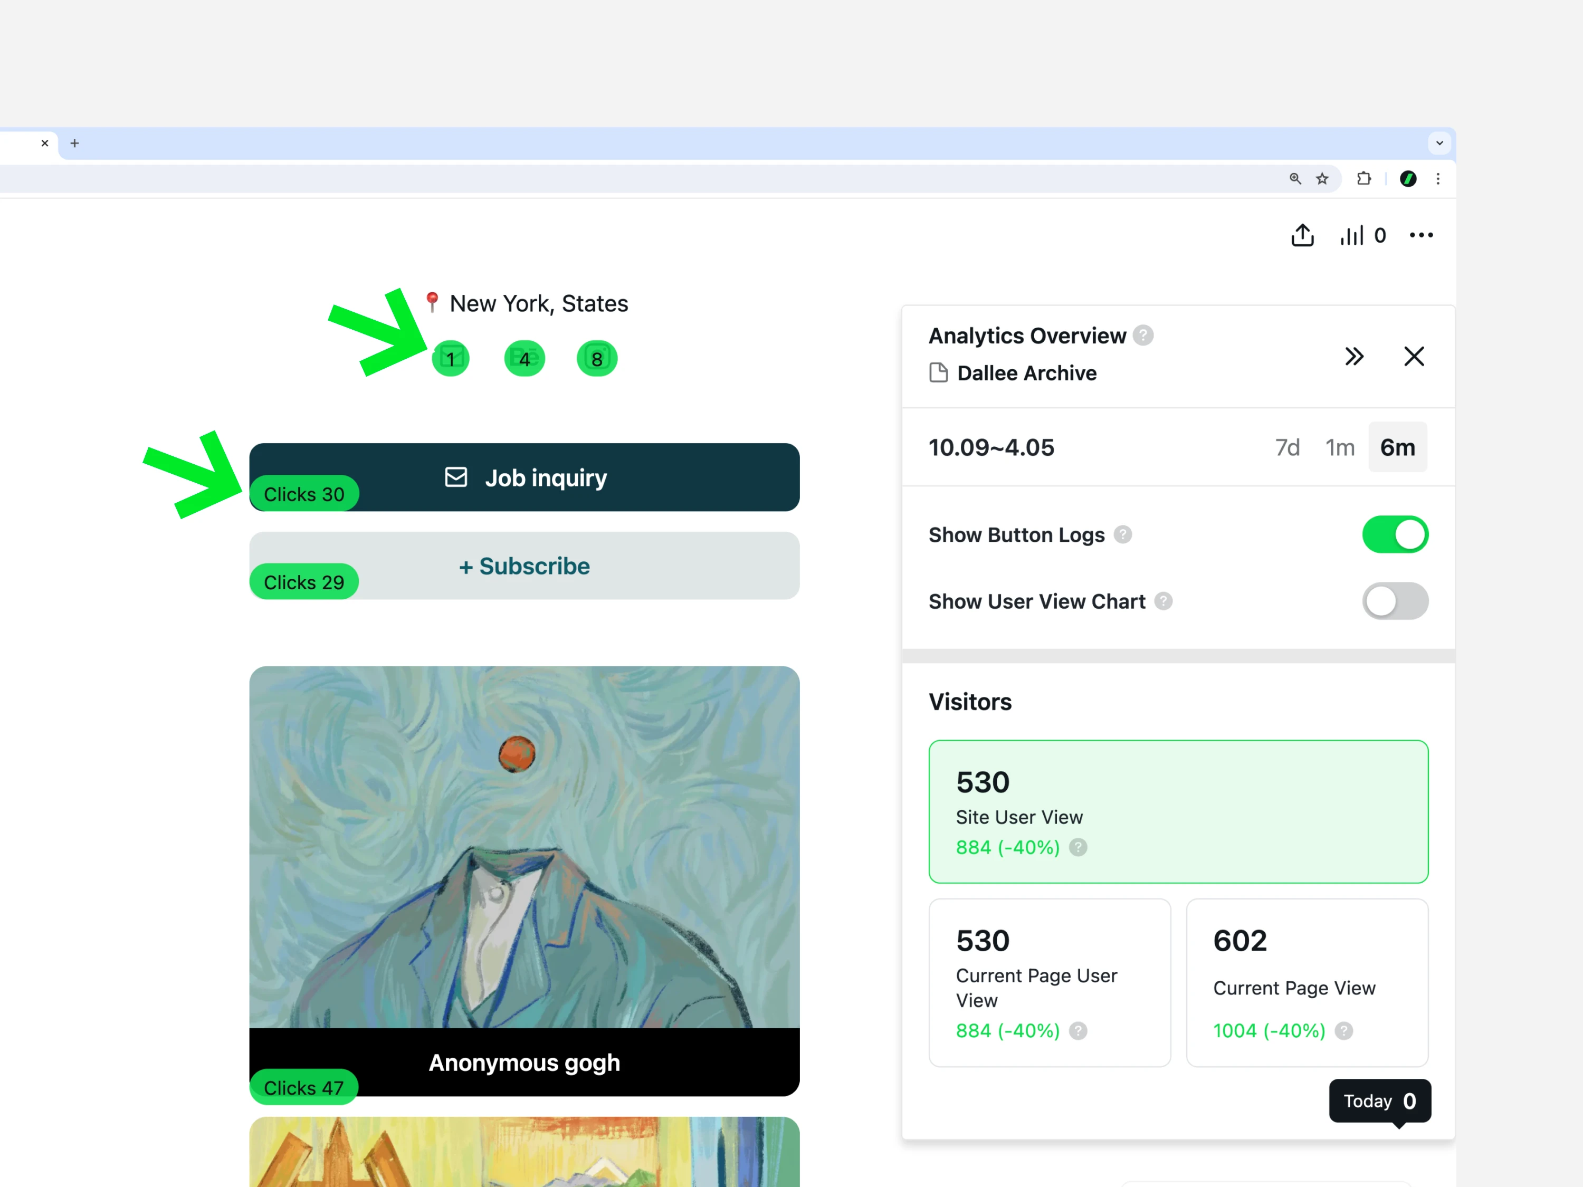The height and width of the screenshot is (1187, 1583).
Task: Click the help icon beside Analytics Overview
Action: click(x=1143, y=336)
